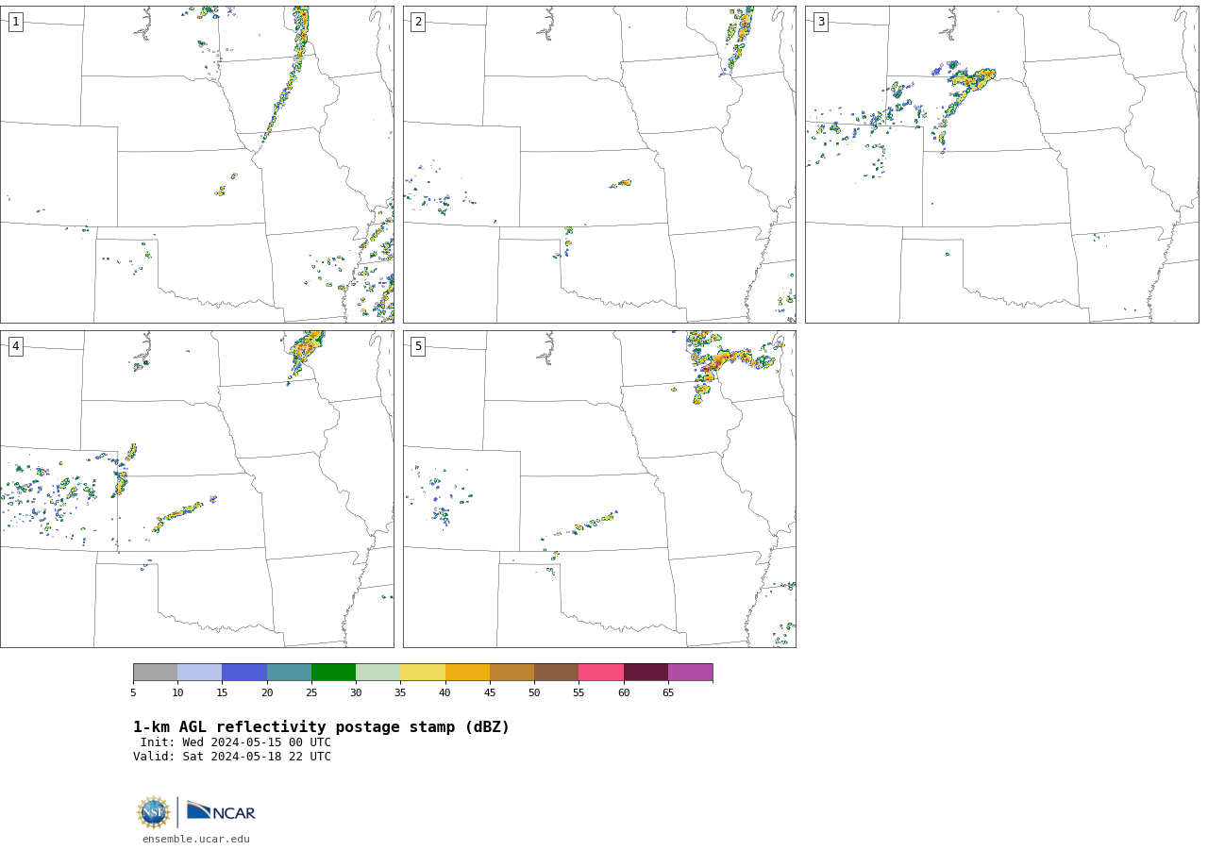Click the tan-brown 45-50 dBZ swatch

click(512, 672)
